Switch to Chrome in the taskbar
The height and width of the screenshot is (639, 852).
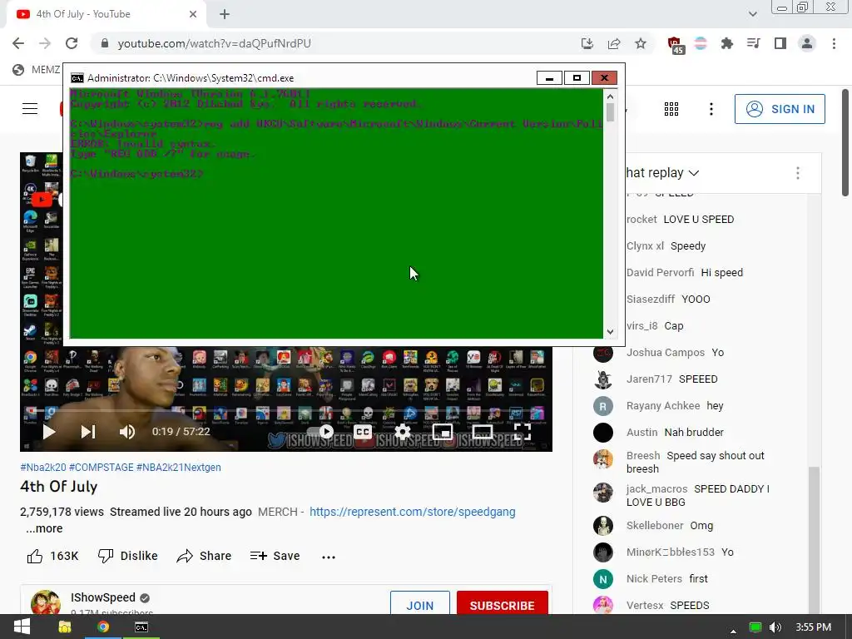click(x=102, y=627)
